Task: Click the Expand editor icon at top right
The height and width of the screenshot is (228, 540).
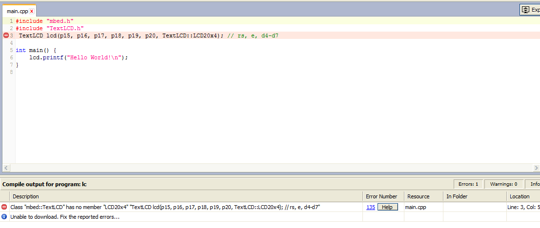Action: pos(525,9)
